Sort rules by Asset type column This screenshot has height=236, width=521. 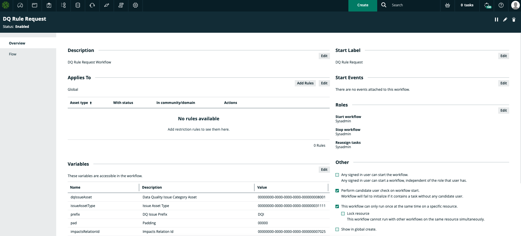81,103
